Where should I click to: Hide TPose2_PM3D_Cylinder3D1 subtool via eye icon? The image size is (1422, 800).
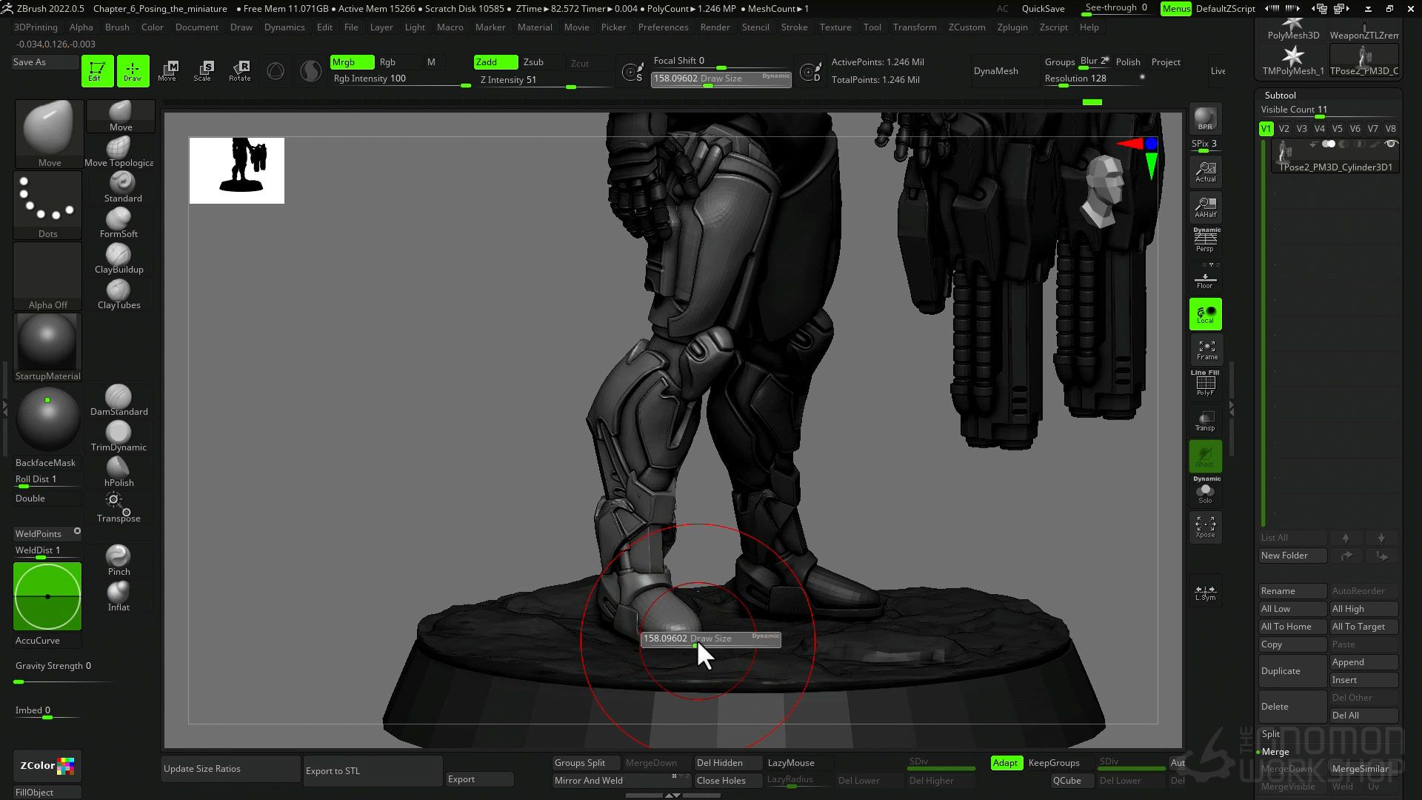coord(1390,144)
